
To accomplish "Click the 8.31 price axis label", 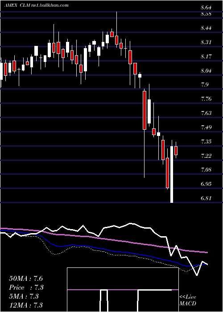I will point(206,42).
